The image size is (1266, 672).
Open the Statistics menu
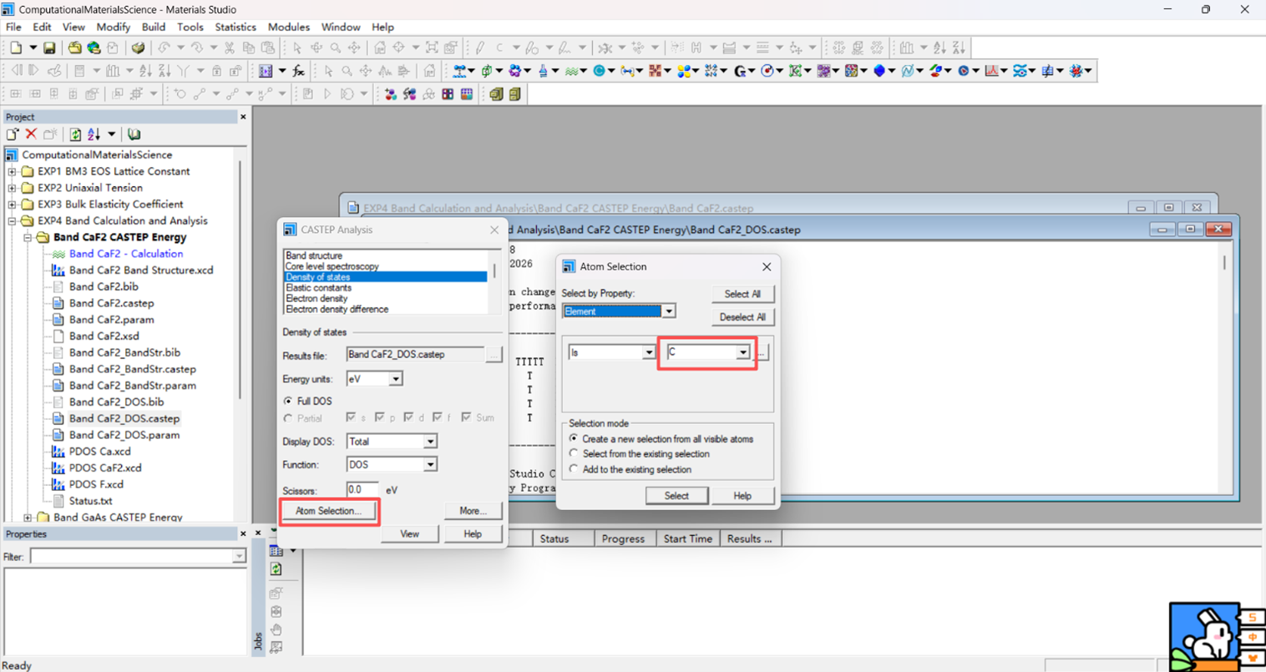(x=235, y=27)
